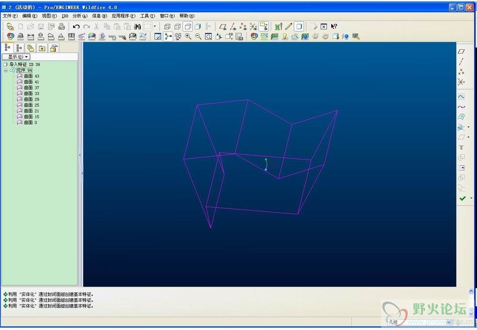The width and height of the screenshot is (477, 330).
Task: Select 曲面 43 in model tree
Action: click(x=28, y=76)
